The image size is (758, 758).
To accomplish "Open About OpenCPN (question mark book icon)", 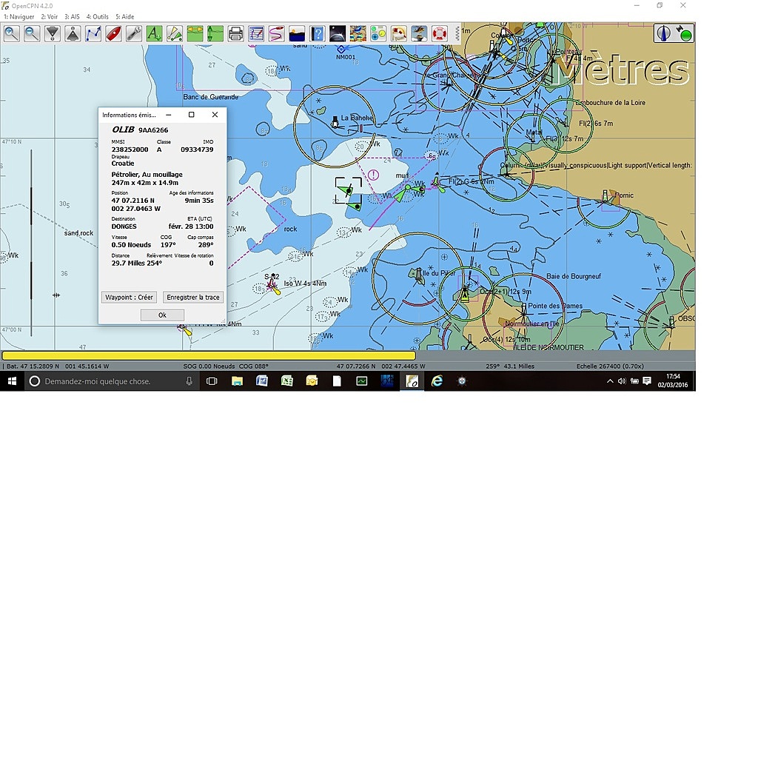I will point(317,33).
